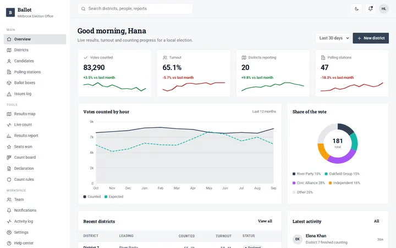Open Ballot boxes in the sidebar
The height and width of the screenshot is (248, 396).
coord(35,83)
